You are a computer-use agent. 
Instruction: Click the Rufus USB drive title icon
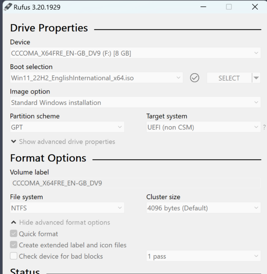coord(8,7)
